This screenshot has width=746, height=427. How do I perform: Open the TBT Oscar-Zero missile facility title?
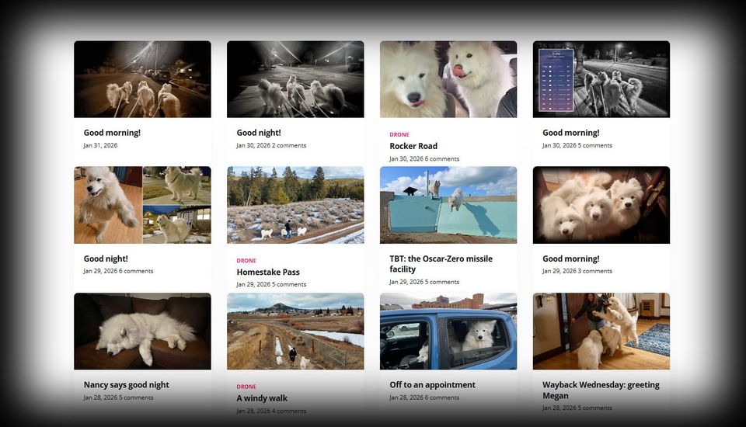tap(441, 264)
